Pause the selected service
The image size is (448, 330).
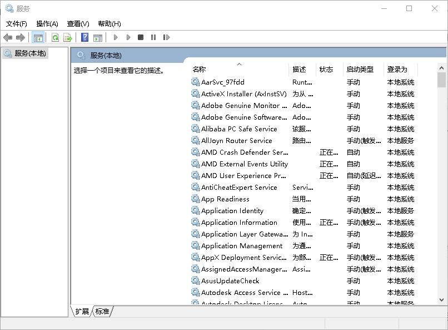153,37
